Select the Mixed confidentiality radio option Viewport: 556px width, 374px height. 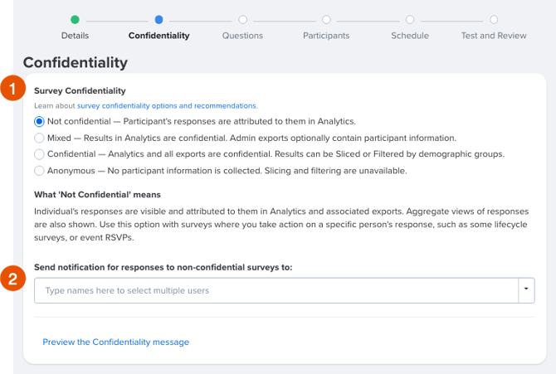click(39, 138)
